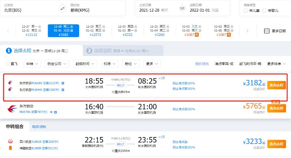This screenshot has height=158, width=291.
Task: Open the 购买须知 link
Action: click(x=39, y=127)
